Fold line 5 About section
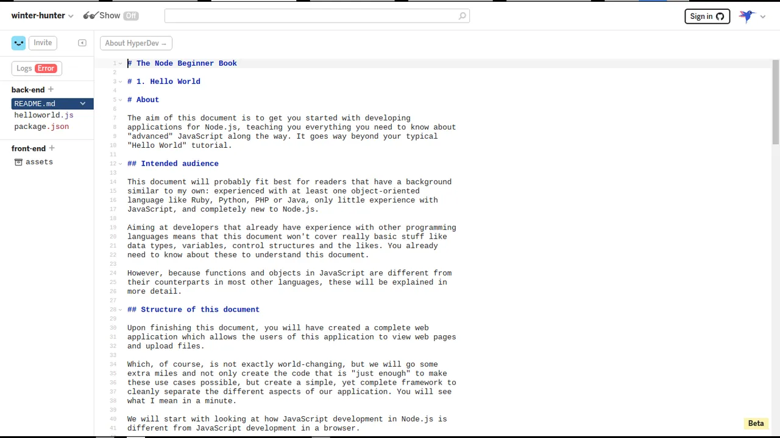The height and width of the screenshot is (438, 780). click(x=121, y=100)
